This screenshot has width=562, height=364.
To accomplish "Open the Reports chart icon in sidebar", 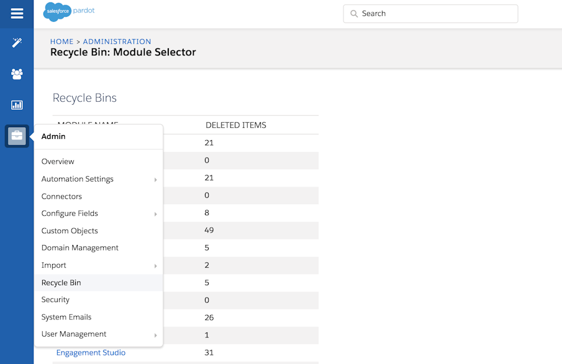I will (17, 105).
